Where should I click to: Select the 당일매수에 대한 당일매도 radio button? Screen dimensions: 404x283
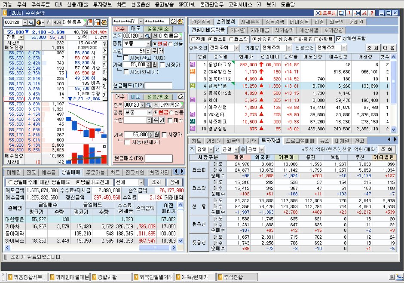[x=10, y=182]
